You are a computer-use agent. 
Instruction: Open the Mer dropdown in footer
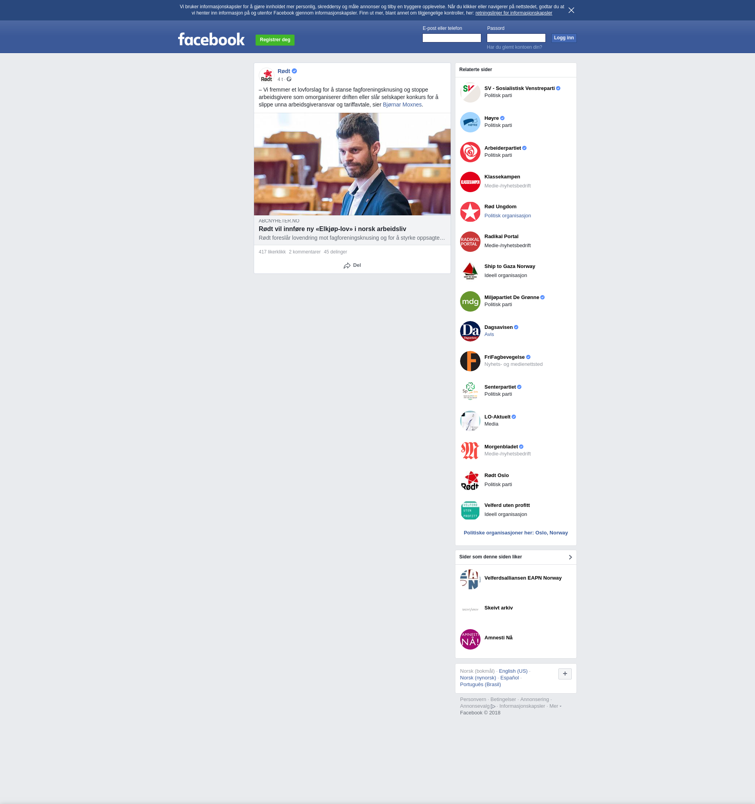[555, 706]
